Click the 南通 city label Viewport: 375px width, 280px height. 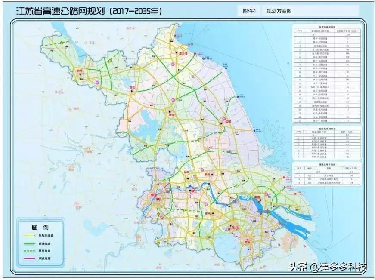(x=257, y=197)
